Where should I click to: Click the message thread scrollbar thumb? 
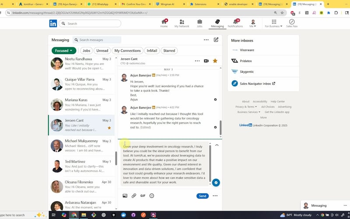(x=220, y=128)
